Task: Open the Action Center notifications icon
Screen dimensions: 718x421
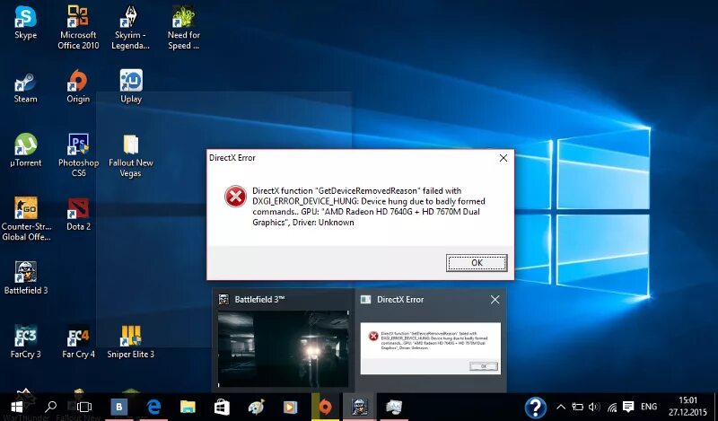Action: click(628, 407)
